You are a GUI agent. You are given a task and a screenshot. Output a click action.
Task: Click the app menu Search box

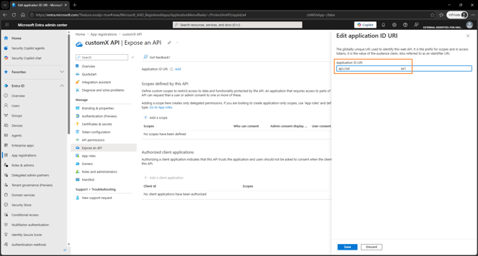tap(102, 58)
